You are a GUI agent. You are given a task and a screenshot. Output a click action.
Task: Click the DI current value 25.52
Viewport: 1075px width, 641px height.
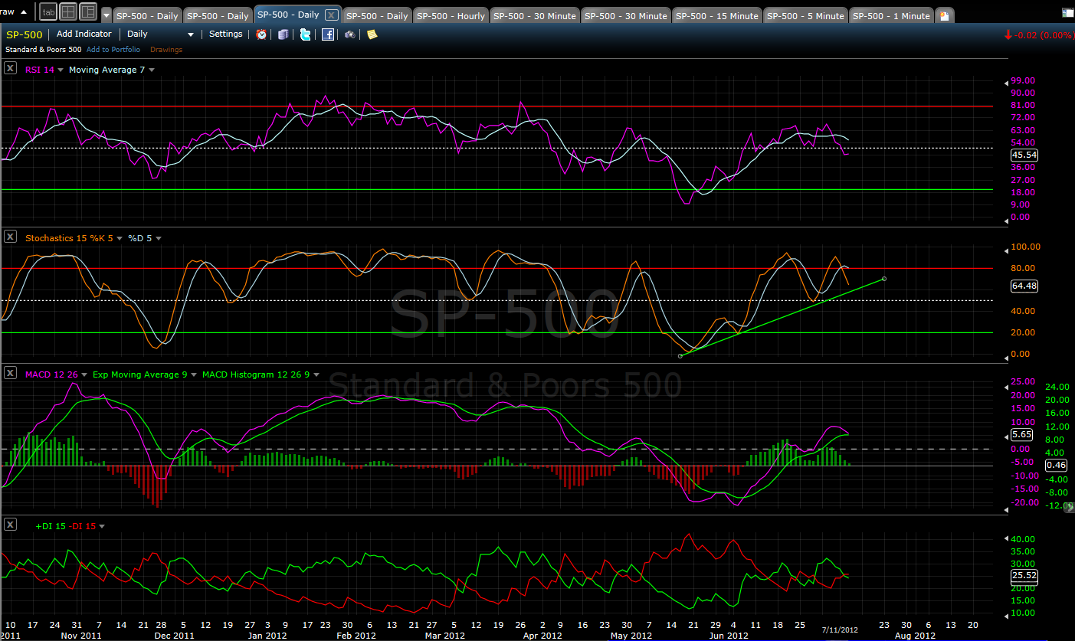[1024, 575]
